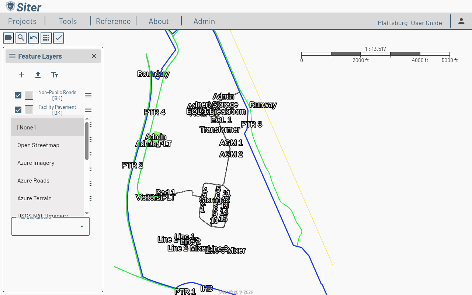
Task: Add a new layer with plus icon
Action: (21, 75)
